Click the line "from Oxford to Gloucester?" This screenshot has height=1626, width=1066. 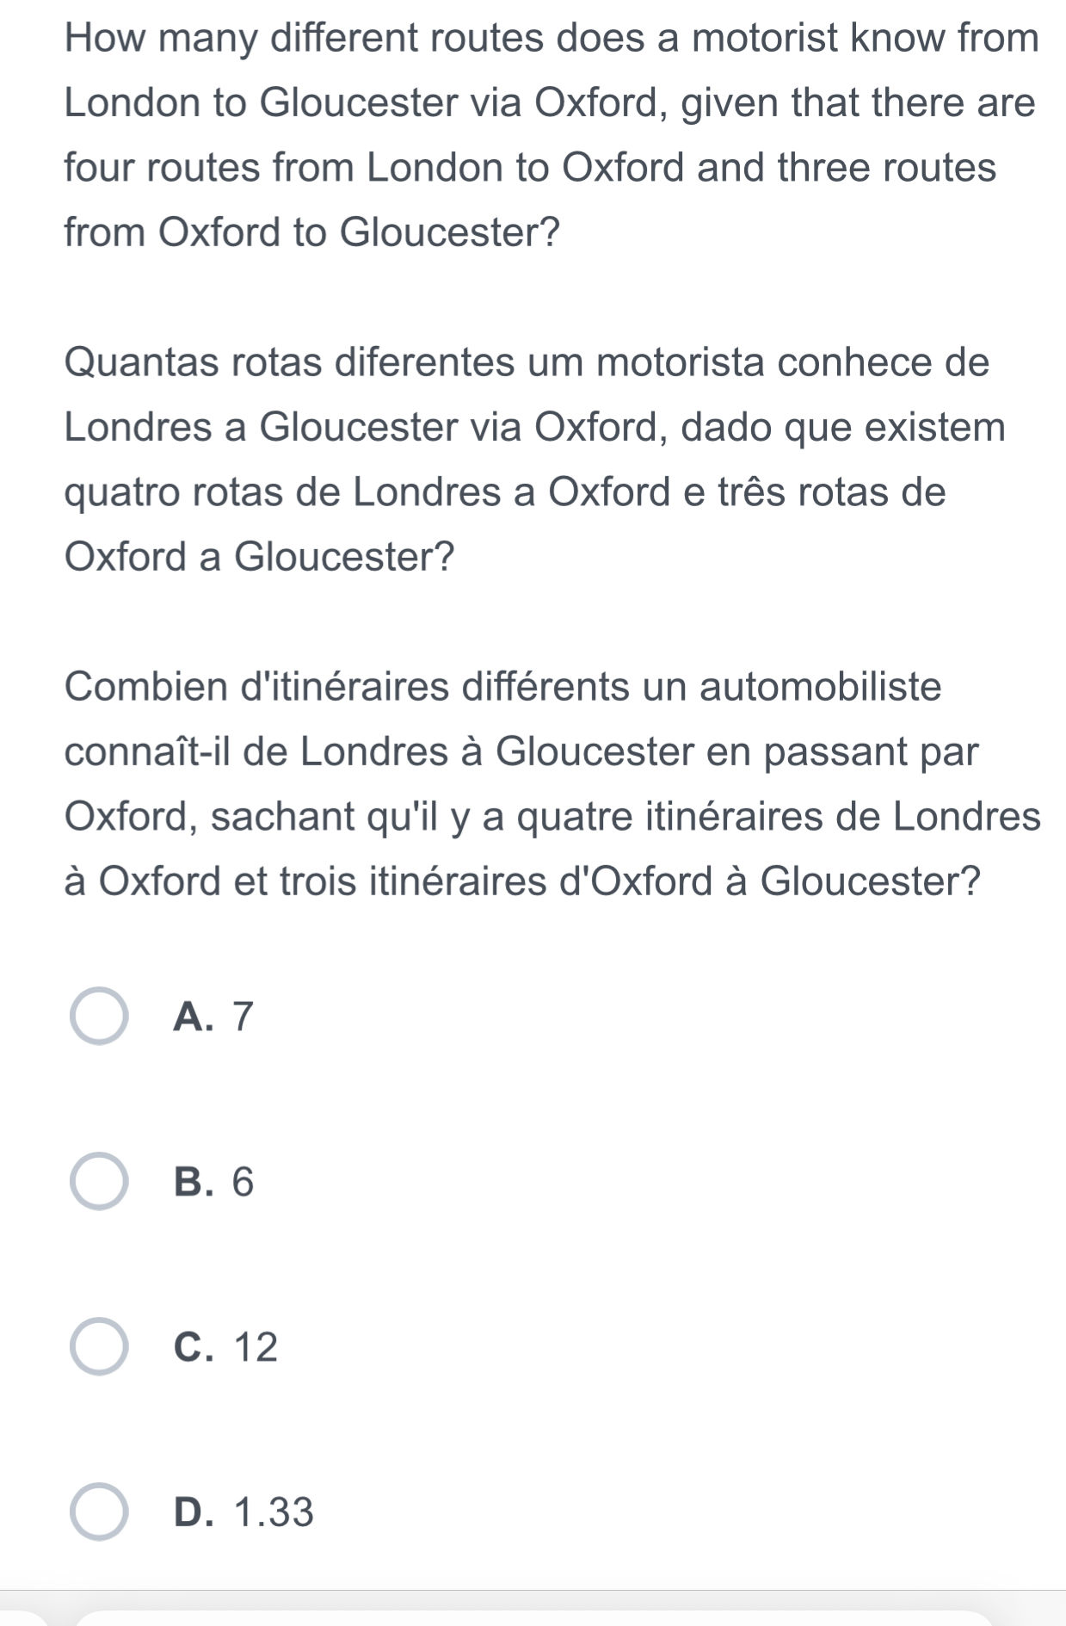point(312,232)
